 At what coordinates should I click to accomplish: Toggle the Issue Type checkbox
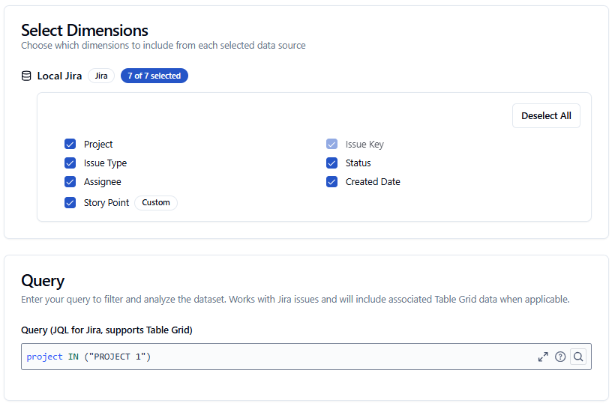click(x=70, y=163)
